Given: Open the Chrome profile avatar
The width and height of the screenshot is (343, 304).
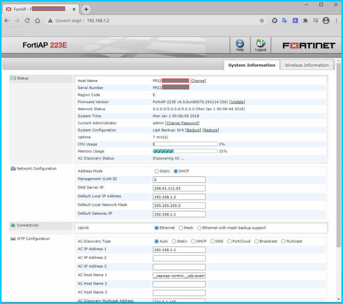Looking at the screenshot, I should pos(326,20).
